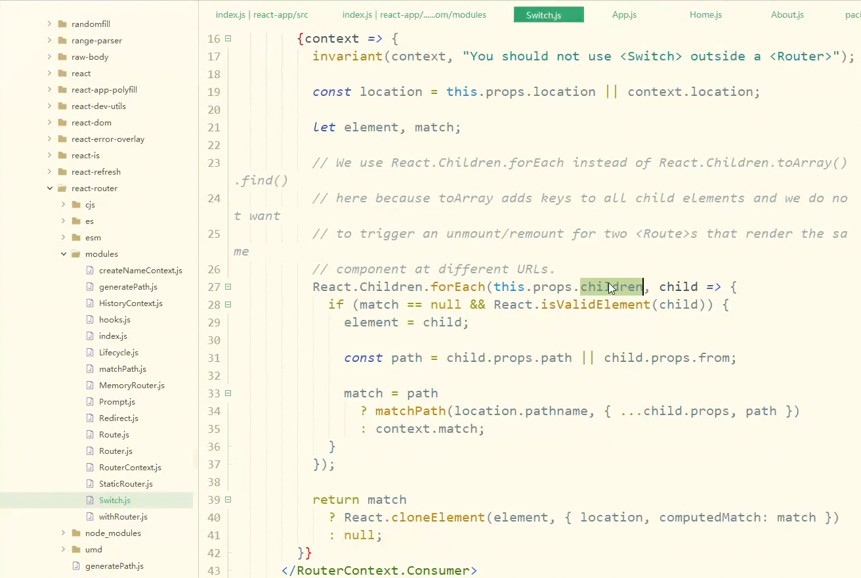Click the react-dev-utils folder icon
This screenshot has height=578, width=861.
[62, 106]
